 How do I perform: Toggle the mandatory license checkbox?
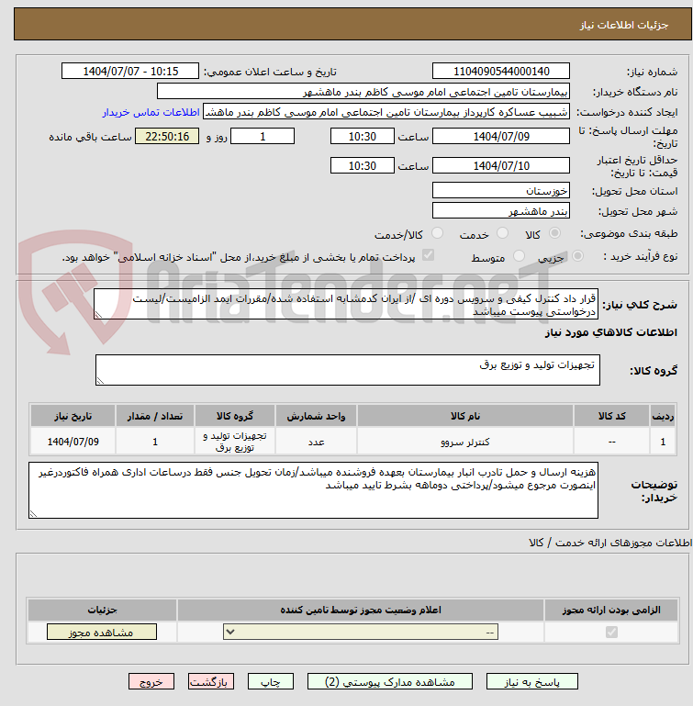[611, 633]
